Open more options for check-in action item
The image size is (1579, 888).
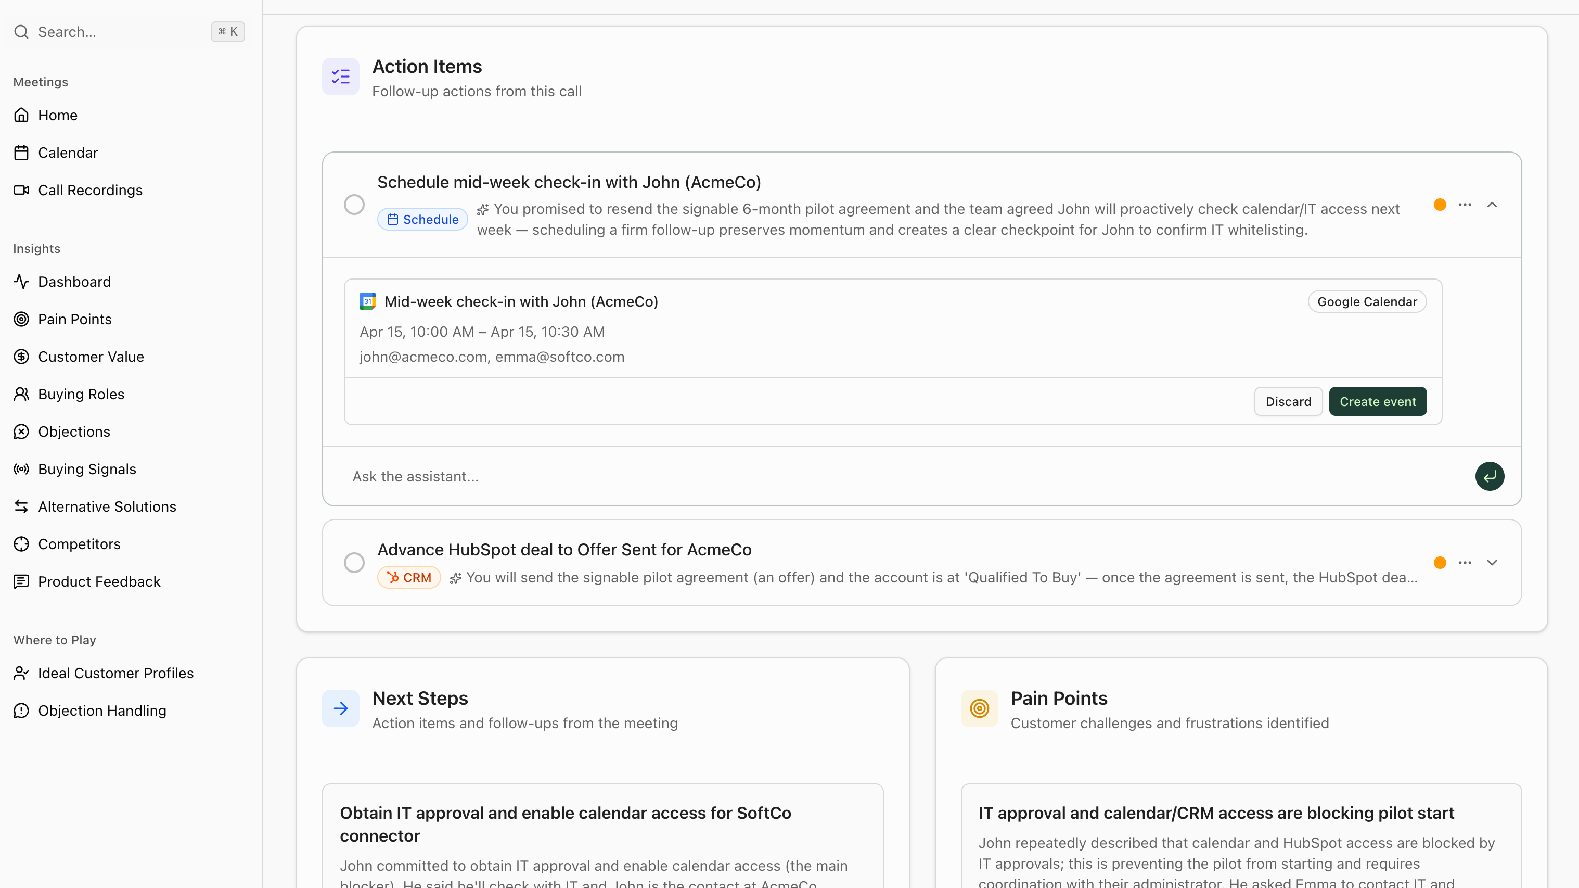(1465, 205)
